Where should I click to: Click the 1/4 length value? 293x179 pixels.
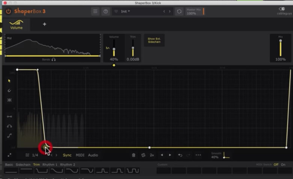pyautogui.click(x=35, y=155)
